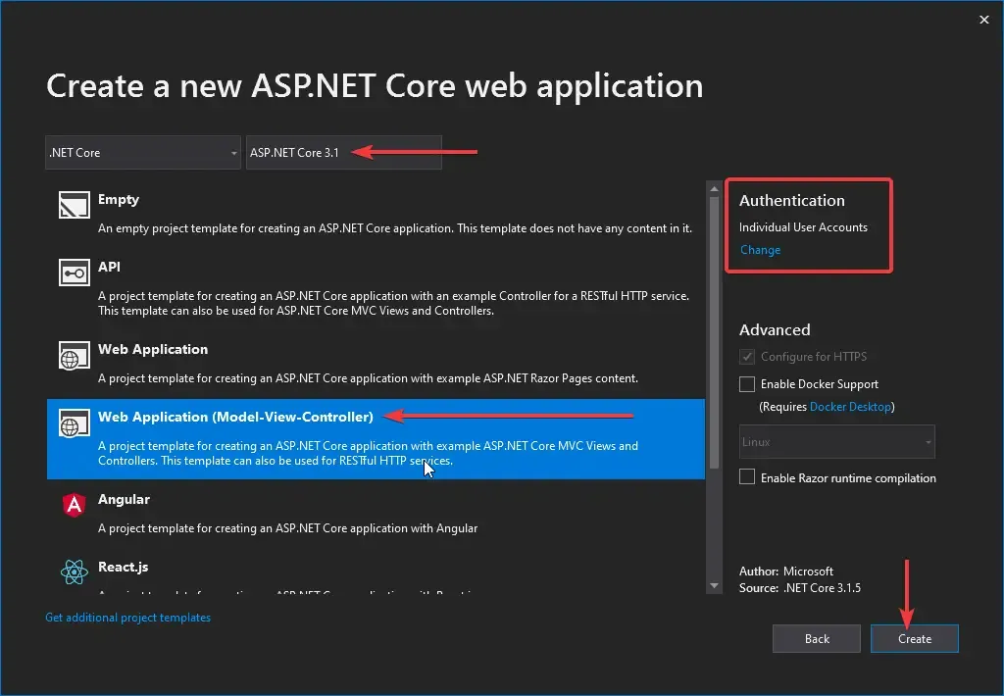Click the Empty template document icon
The height and width of the screenshot is (696, 1004).
pos(73,206)
